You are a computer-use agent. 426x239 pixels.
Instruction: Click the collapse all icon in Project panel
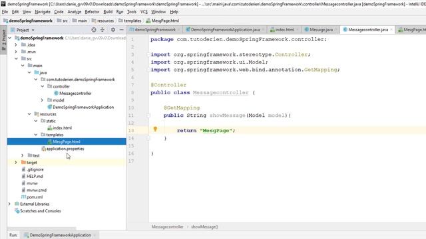[x=103, y=30]
